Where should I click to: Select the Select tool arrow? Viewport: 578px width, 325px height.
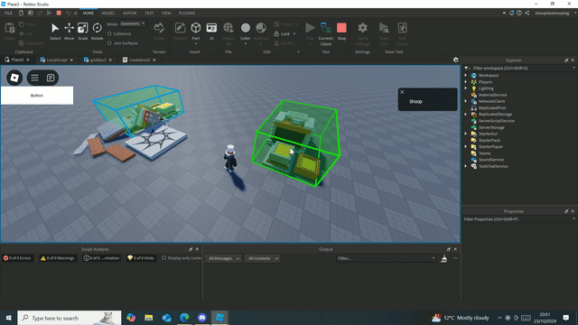pyautogui.click(x=55, y=31)
